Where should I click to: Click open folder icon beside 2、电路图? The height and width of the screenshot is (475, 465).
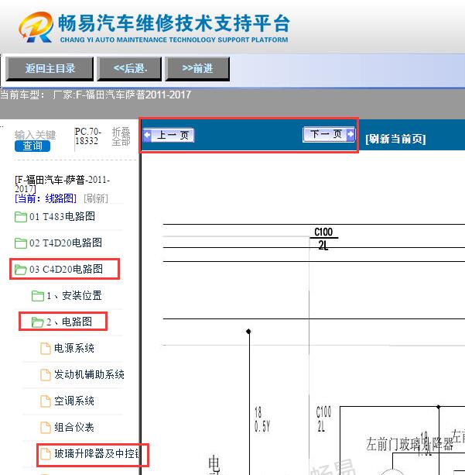pyautogui.click(x=38, y=322)
